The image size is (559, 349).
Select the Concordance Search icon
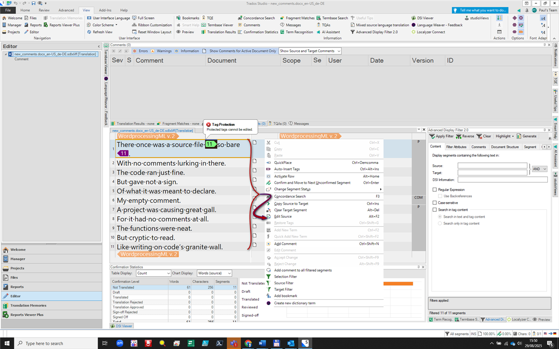tap(257, 18)
